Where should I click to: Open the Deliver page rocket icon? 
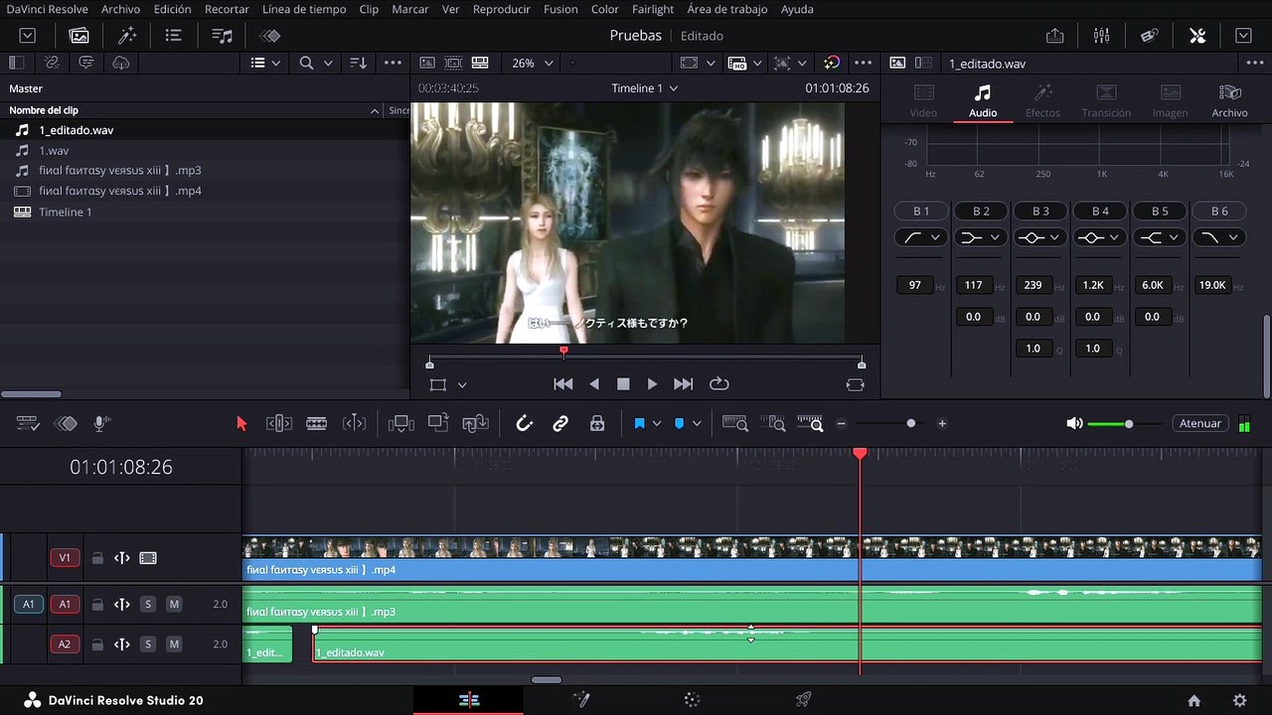click(x=804, y=700)
